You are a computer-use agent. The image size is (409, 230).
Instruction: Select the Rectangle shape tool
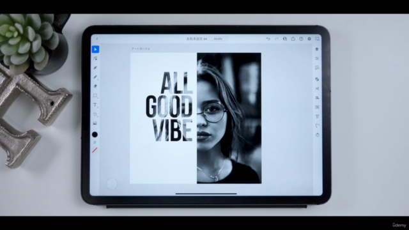[95, 95]
